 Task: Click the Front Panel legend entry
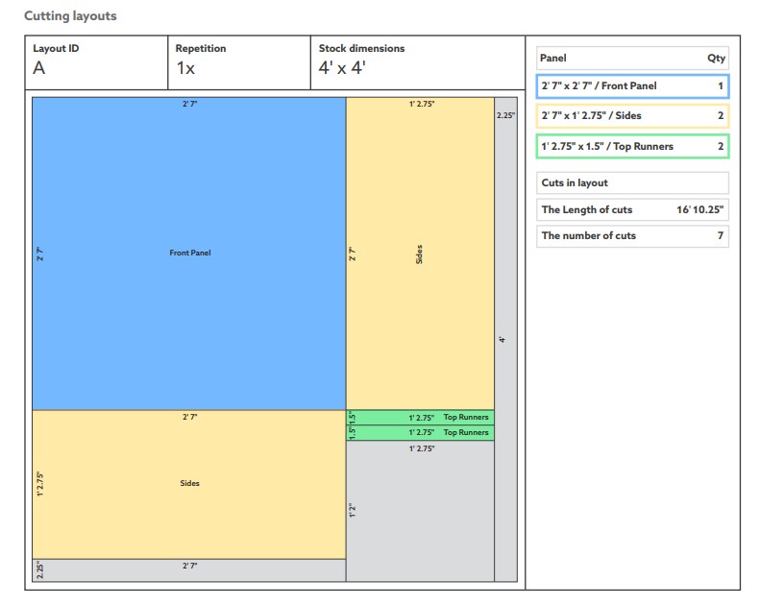[632, 86]
